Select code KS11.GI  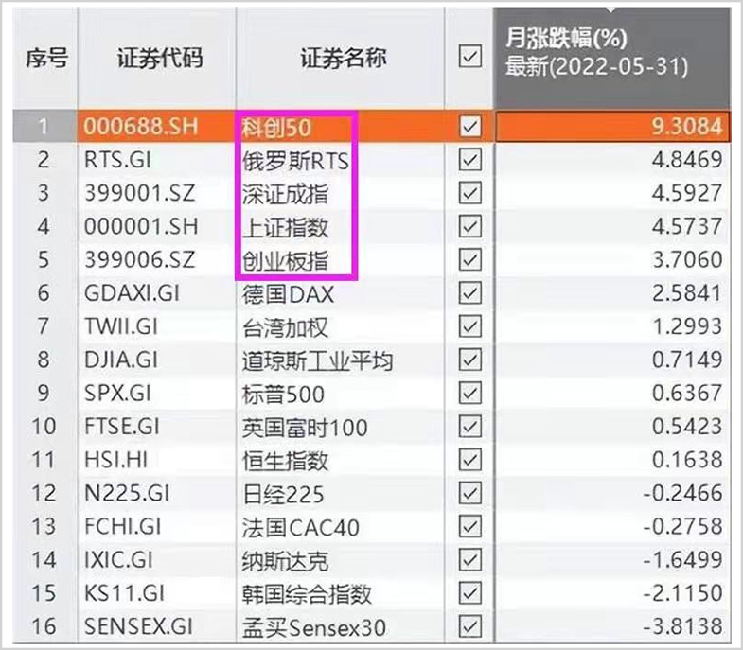tap(124, 593)
